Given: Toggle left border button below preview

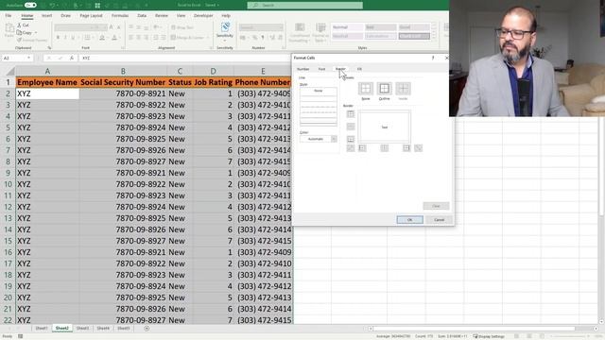Looking at the screenshot, I should click(x=362, y=148).
